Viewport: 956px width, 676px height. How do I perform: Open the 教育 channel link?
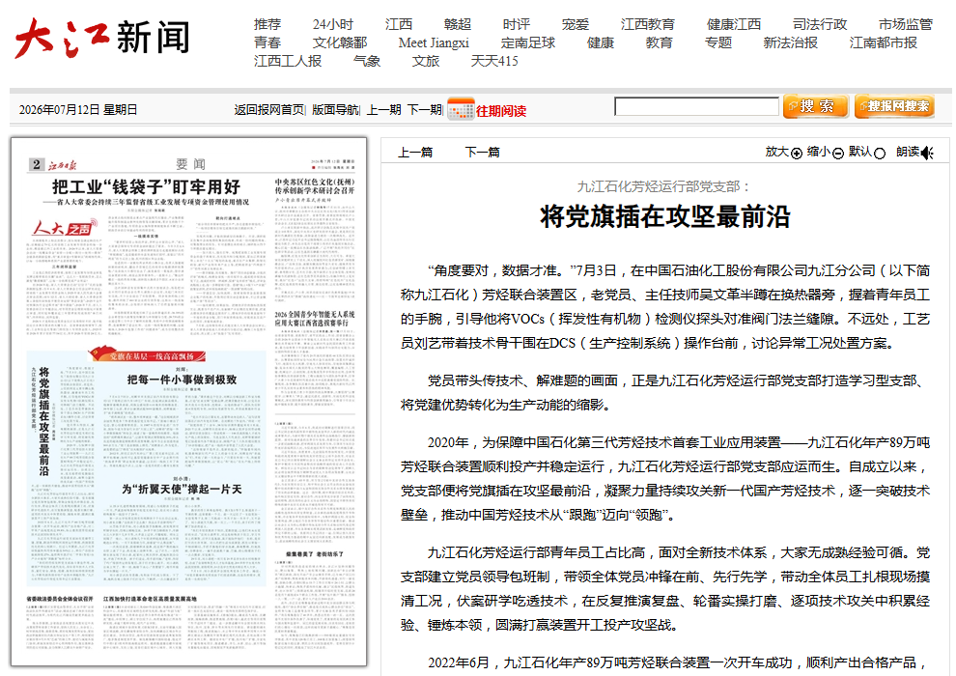pyautogui.click(x=660, y=42)
